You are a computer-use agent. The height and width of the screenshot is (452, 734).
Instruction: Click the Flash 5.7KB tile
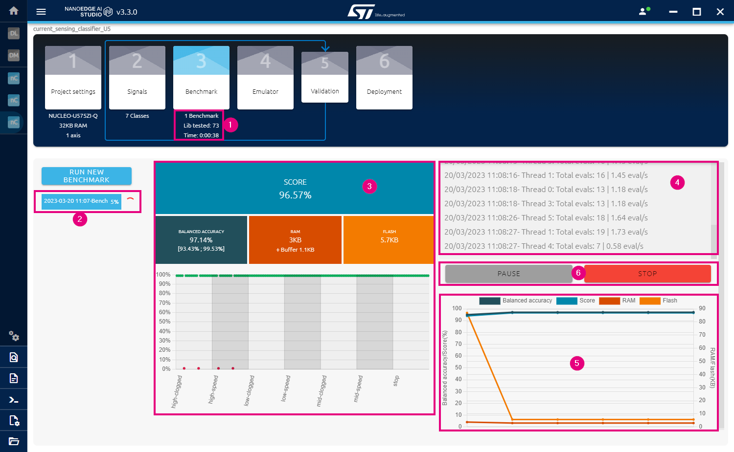pyautogui.click(x=389, y=240)
